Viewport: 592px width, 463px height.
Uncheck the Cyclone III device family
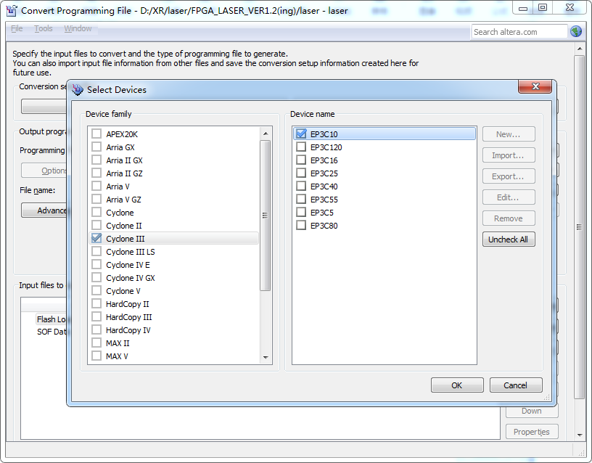coord(96,238)
